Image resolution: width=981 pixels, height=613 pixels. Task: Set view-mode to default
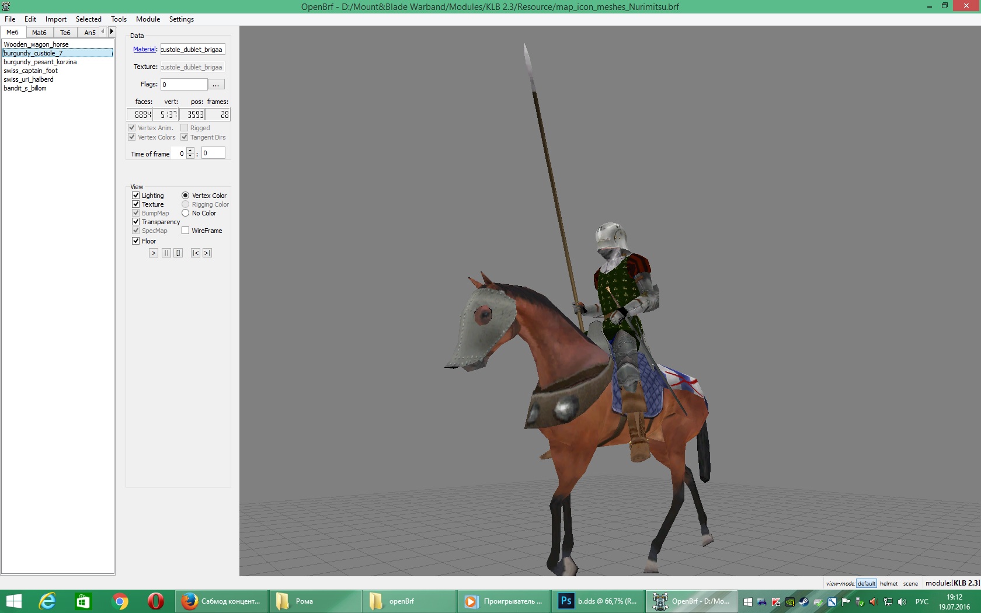[867, 584]
